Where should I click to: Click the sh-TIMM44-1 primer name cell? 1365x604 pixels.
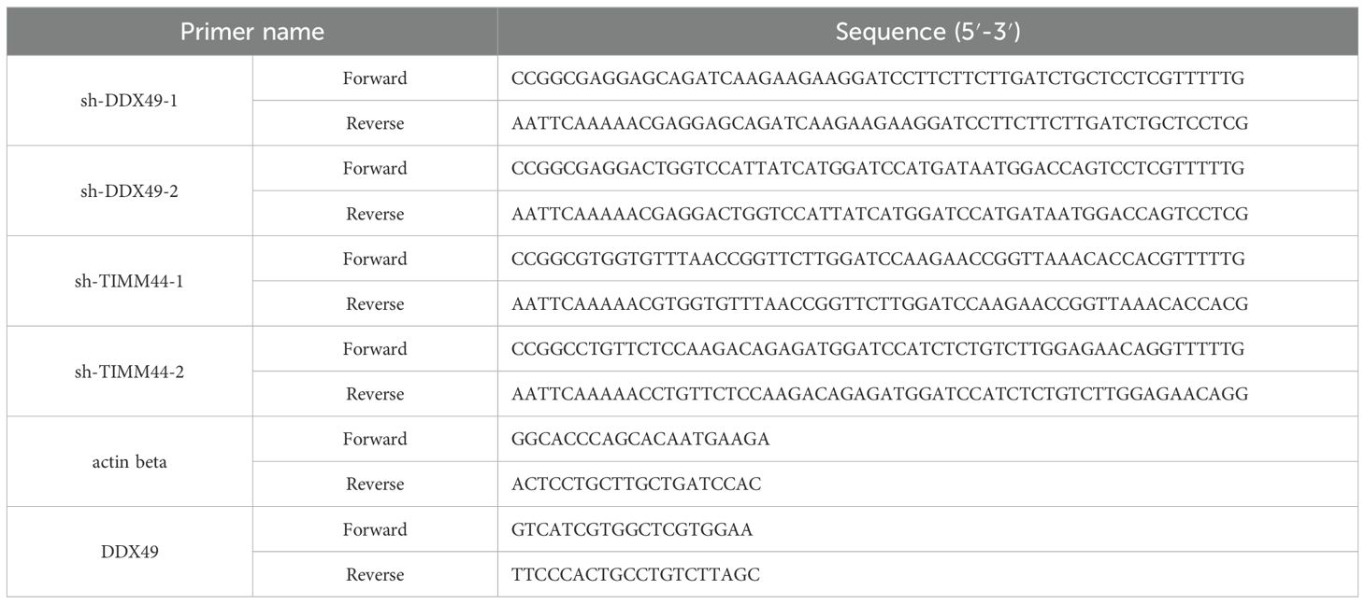pos(129,281)
